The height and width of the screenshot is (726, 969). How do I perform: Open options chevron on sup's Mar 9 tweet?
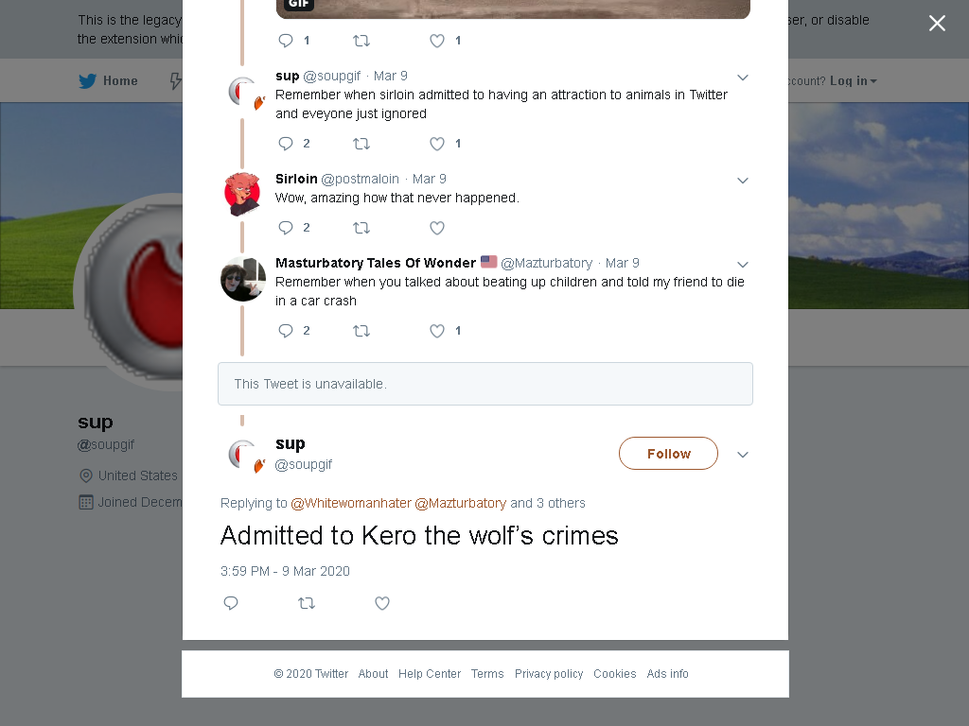click(743, 78)
